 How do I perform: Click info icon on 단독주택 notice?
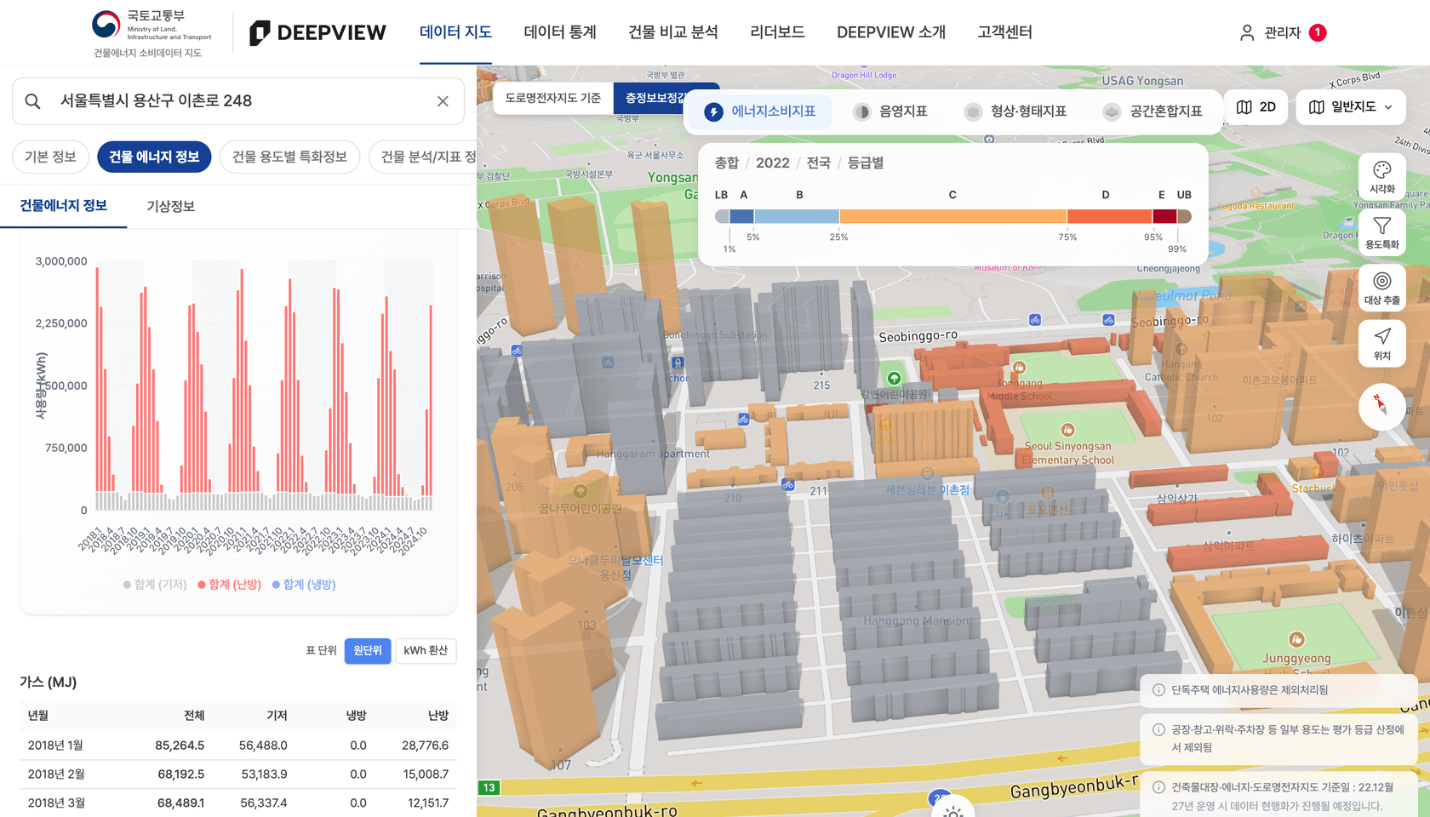coord(1158,690)
